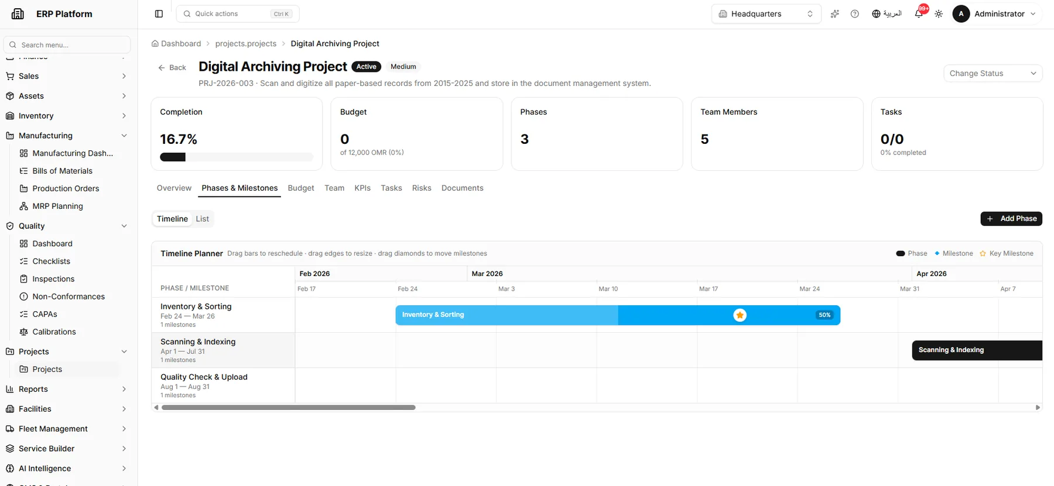Click the Bills of Materials list icon
Screen dimensions: 1054x486
coord(24,171)
